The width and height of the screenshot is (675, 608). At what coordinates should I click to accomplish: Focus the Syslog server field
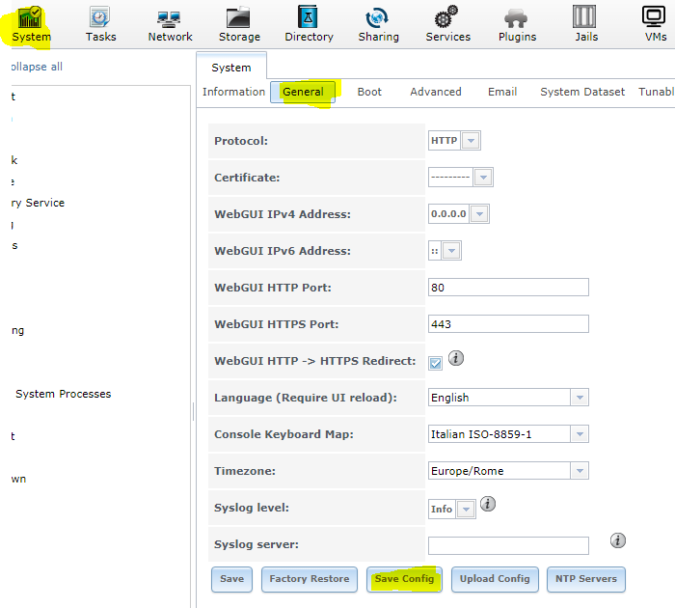(x=508, y=545)
